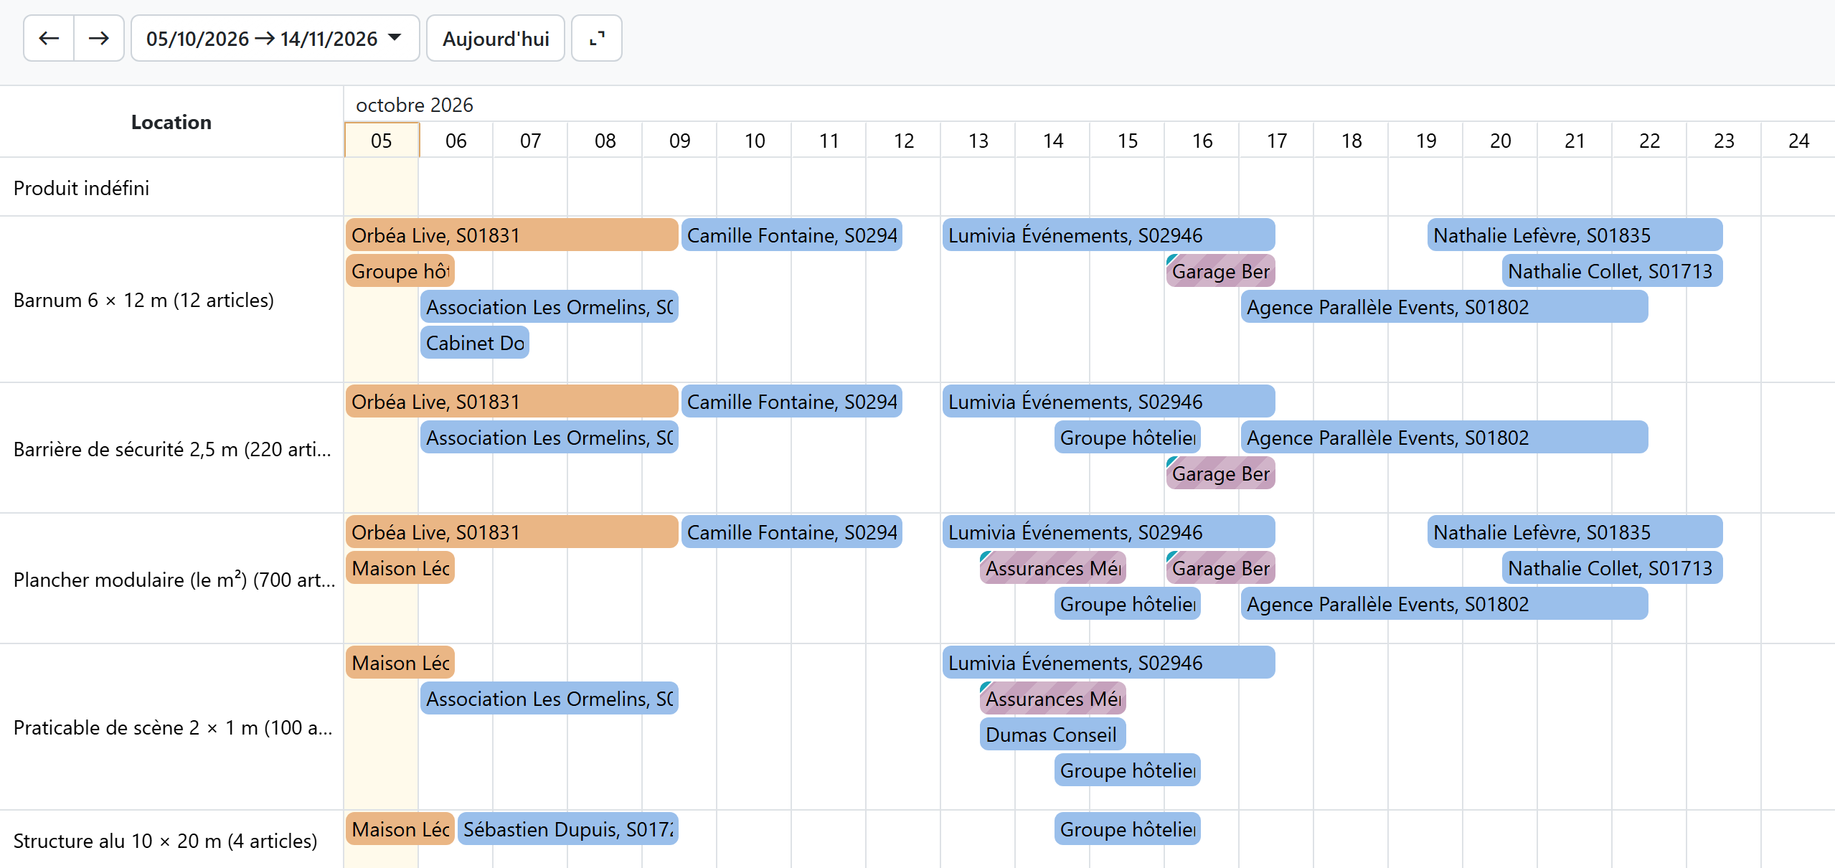Viewport: 1835px width, 868px height.
Task: Open Assurances Mé pill in Praticable row
Action: pos(1053,698)
